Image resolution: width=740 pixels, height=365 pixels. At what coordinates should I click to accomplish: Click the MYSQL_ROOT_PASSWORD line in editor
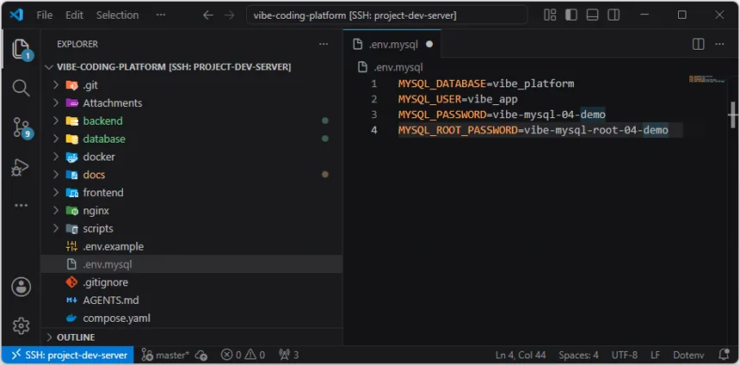click(x=533, y=129)
